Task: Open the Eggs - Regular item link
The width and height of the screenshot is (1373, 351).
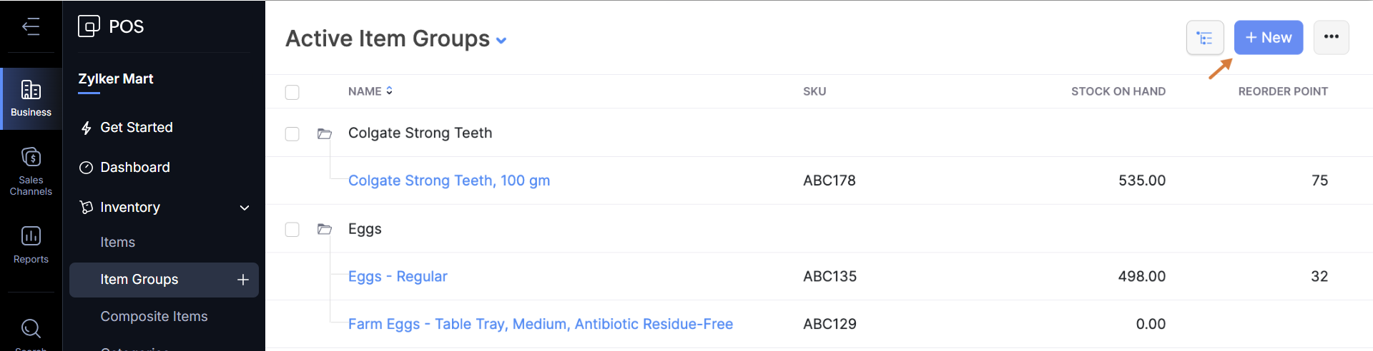Action: 398,277
